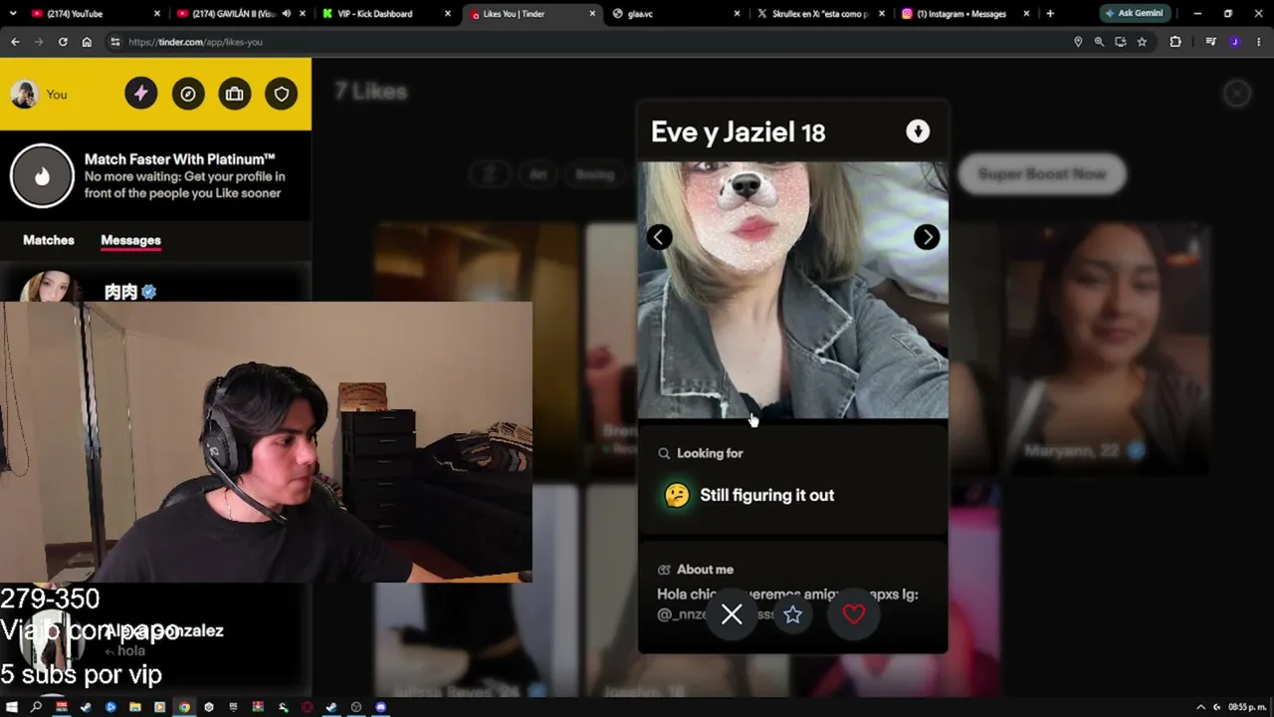Click Eve y Jaziel's profile photo

[x=792, y=290]
